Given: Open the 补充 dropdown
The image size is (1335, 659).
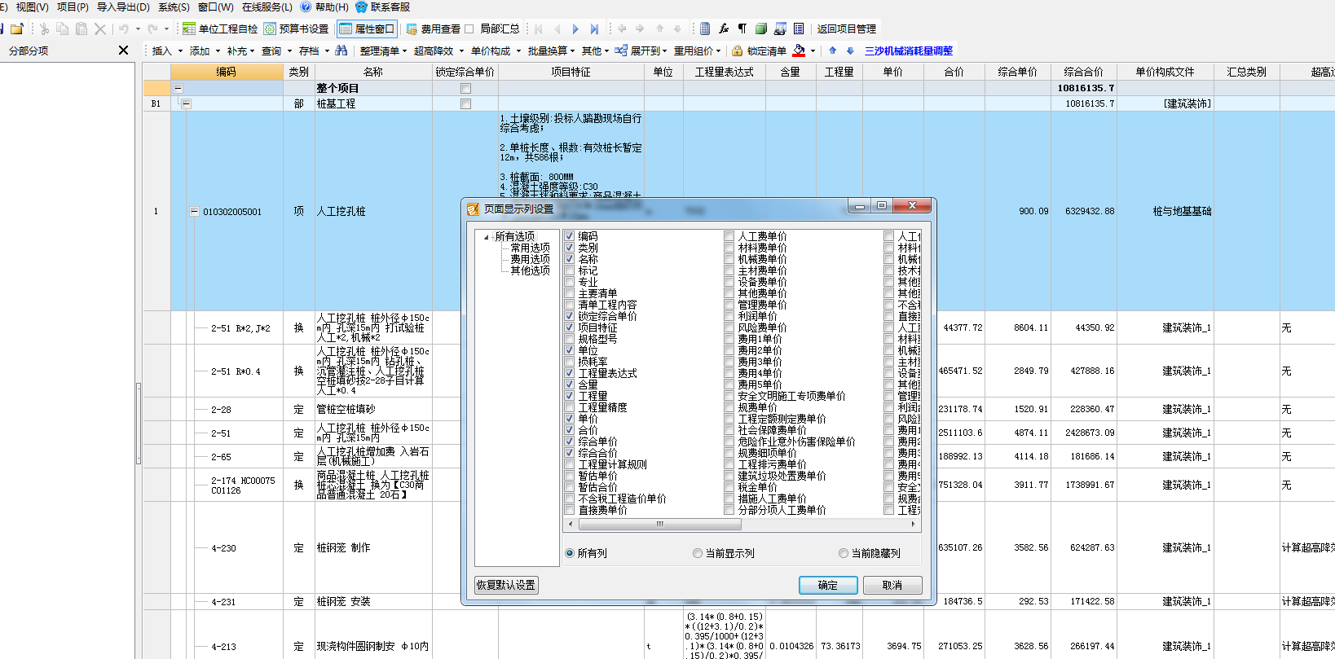Looking at the screenshot, I should tap(241, 51).
